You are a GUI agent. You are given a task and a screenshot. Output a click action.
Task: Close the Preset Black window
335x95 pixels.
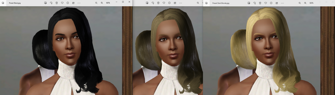coord(129,2)
